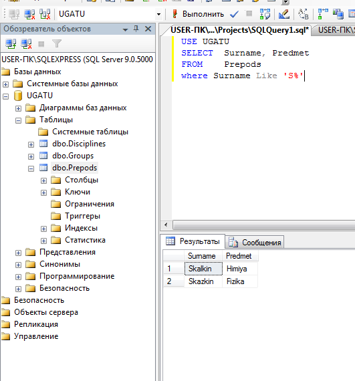Click the dbo.Disciplines table icon
Screen dimensions: 355x381
tap(43, 144)
